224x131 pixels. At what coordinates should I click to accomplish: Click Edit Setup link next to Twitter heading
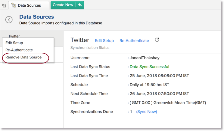(x=104, y=41)
